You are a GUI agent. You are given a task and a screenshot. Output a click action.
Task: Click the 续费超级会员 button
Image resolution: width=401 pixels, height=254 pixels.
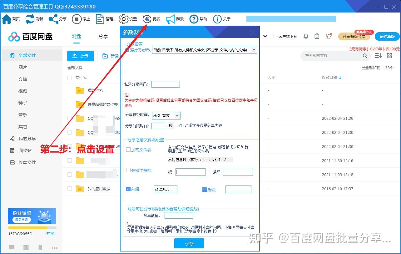coord(354,37)
